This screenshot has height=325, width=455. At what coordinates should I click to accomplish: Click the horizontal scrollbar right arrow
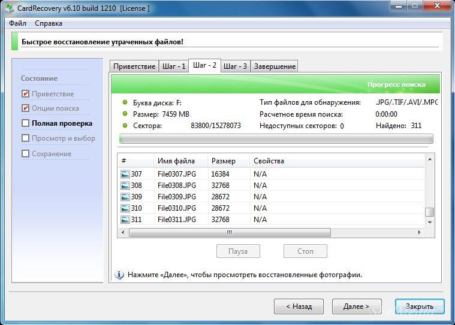click(419, 232)
